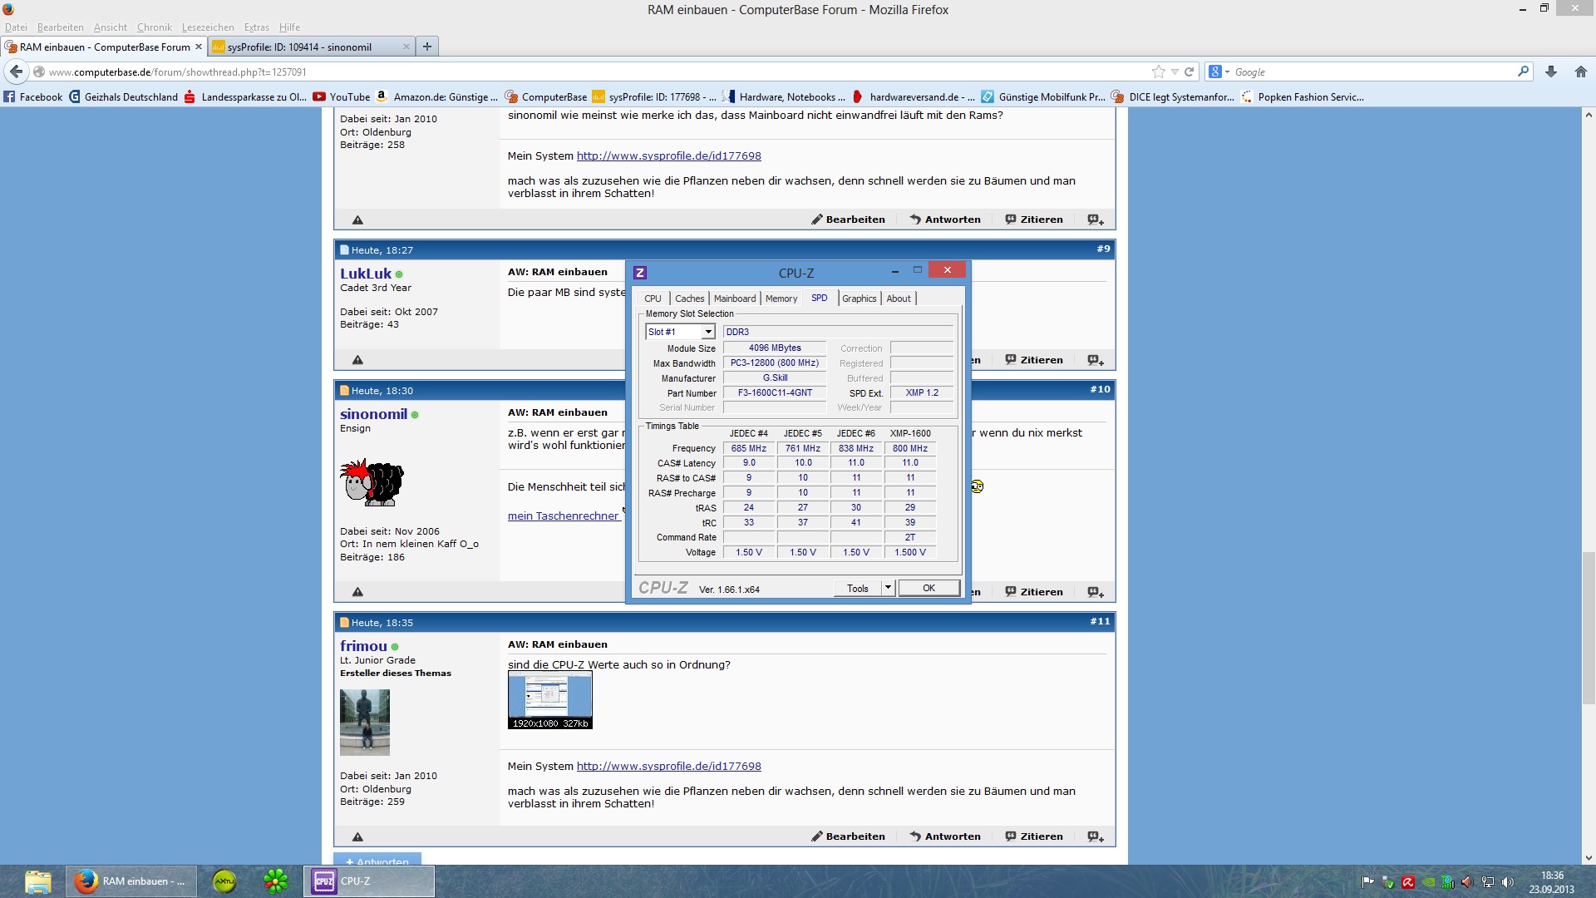1596x898 pixels.
Task: Click the reload page icon
Action: click(1190, 72)
